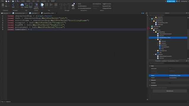This screenshot has width=189, height=106.
Task: Click the CharacterShop_Main script icon in Explorer
Action: tap(156, 23)
